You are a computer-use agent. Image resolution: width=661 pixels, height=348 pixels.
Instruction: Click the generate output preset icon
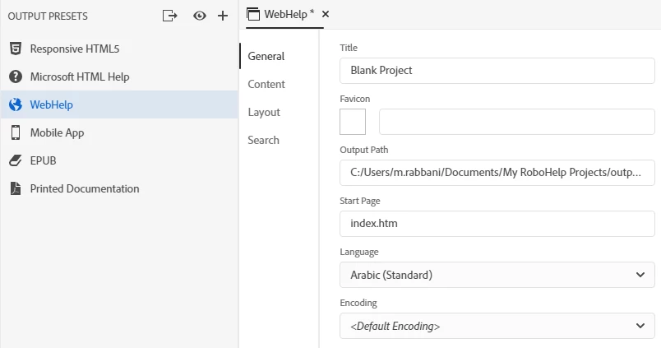(170, 16)
